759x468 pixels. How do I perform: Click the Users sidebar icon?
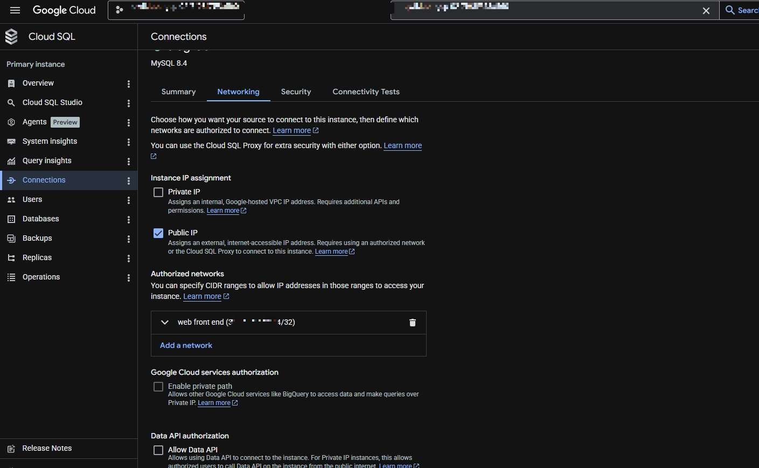click(x=11, y=200)
